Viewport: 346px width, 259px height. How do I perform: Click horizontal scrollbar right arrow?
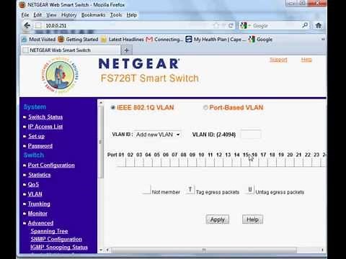pos(322,250)
